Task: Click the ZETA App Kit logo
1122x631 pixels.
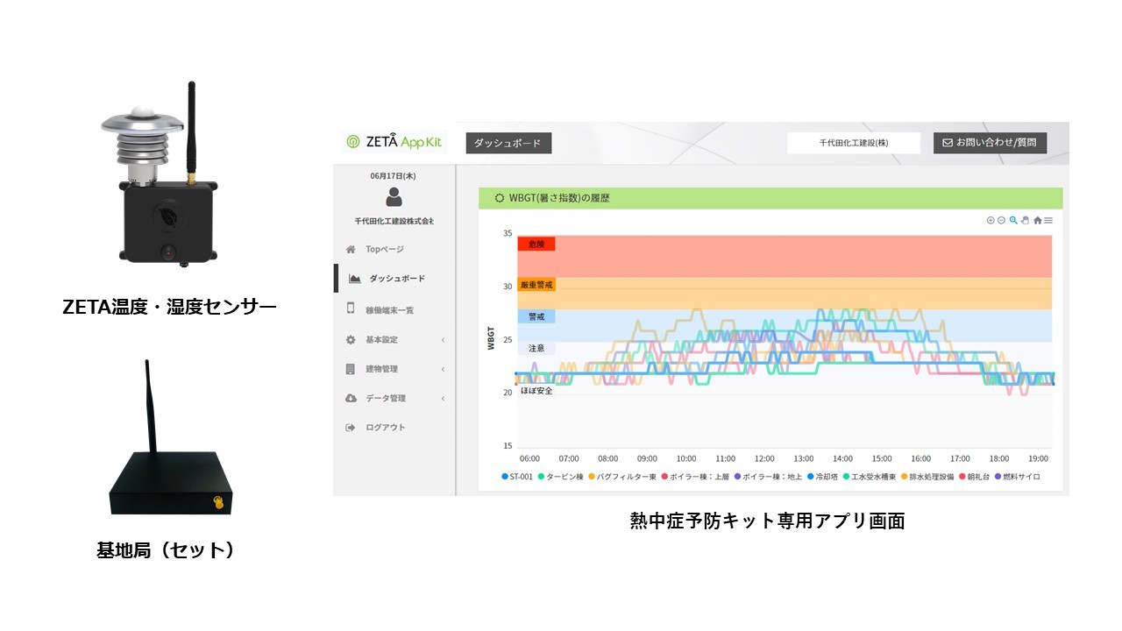Action: click(394, 141)
